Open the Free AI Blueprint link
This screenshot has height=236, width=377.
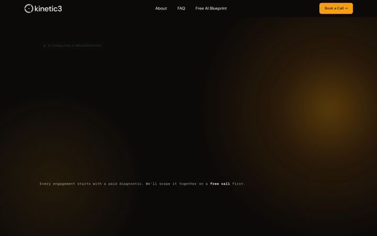[x=211, y=8]
